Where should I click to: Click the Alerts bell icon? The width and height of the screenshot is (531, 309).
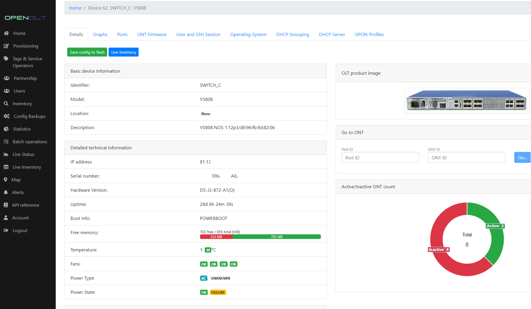6,192
